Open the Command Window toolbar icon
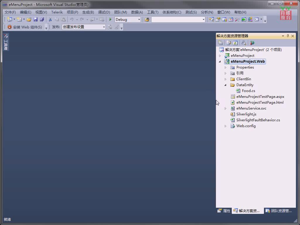The image size is (300, 225). click(257, 19)
